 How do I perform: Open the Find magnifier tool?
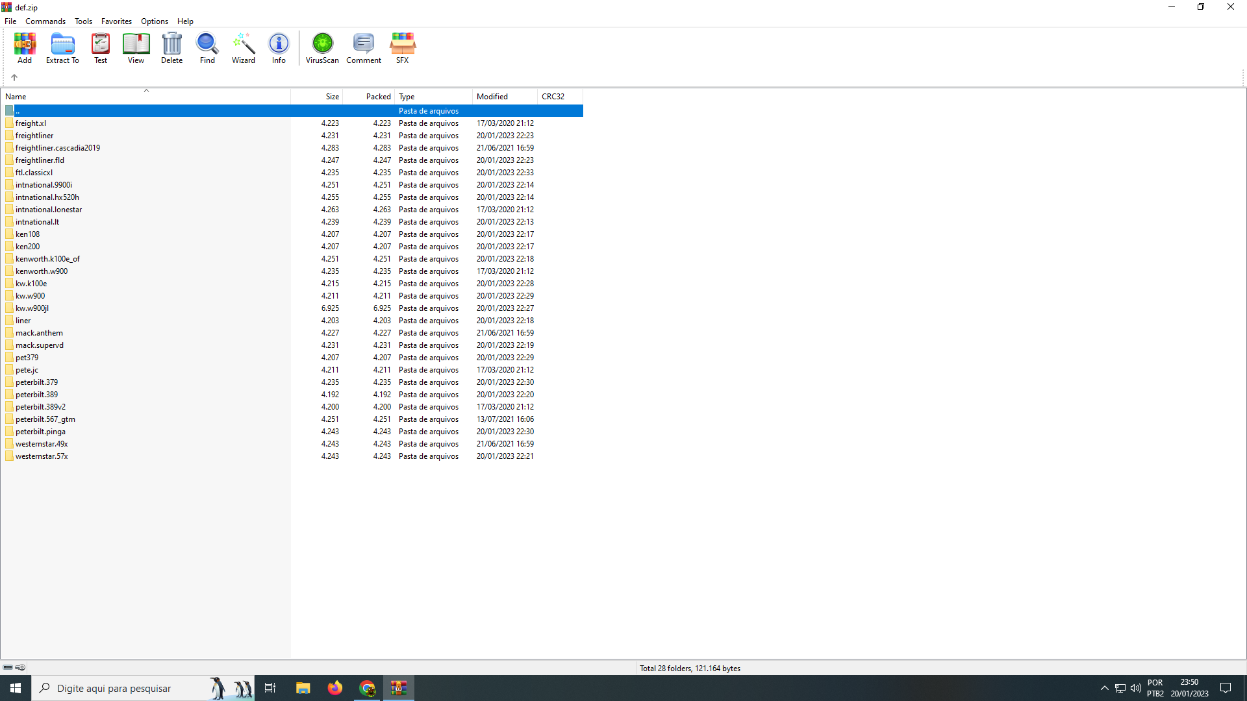(207, 47)
